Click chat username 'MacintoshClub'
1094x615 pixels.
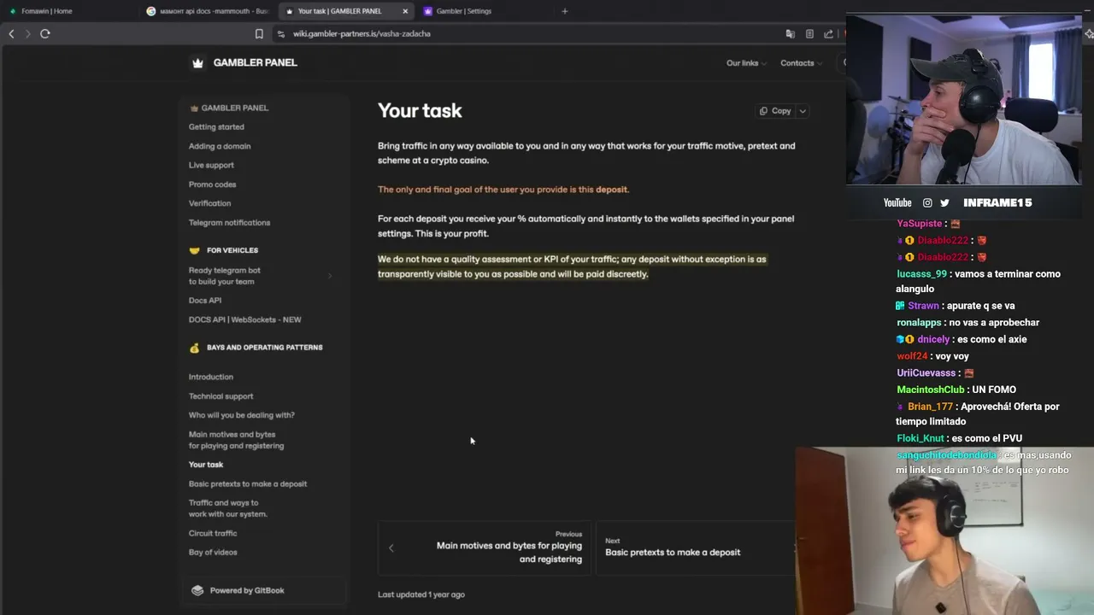coord(930,389)
